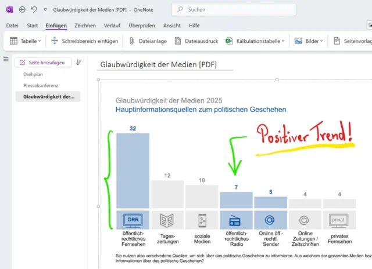Go back with the back arrow button
This screenshot has height=269, width=372.
[x=22, y=10]
